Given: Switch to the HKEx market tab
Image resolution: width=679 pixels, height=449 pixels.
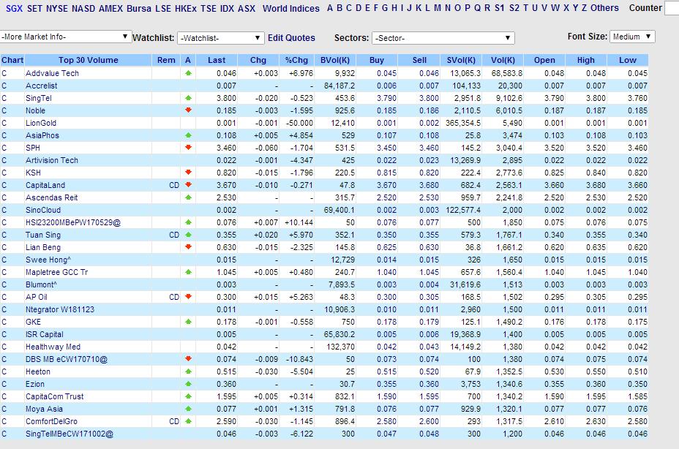Looking at the screenshot, I should pyautogui.click(x=185, y=8).
